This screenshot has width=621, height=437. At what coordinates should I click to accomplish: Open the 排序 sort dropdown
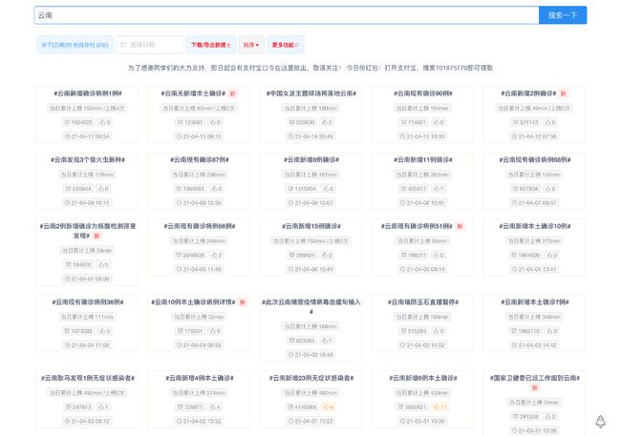point(251,45)
